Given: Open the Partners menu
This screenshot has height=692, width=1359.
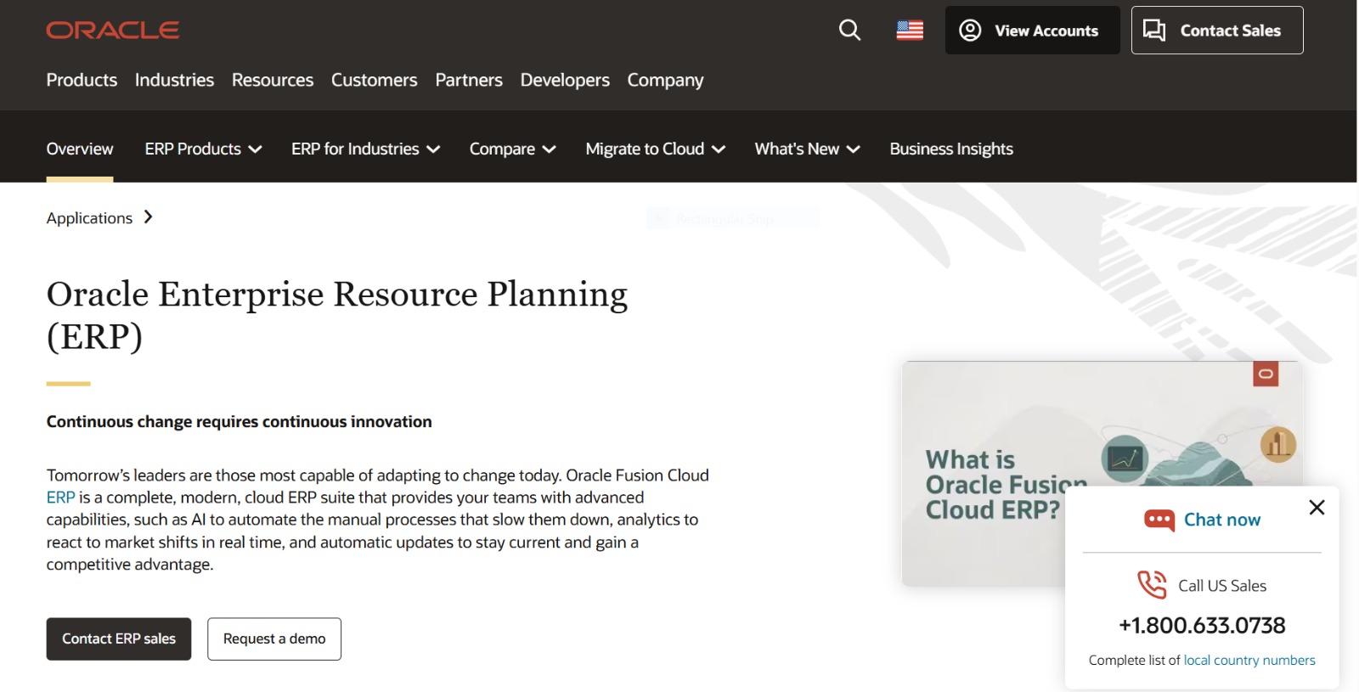Looking at the screenshot, I should click(469, 80).
